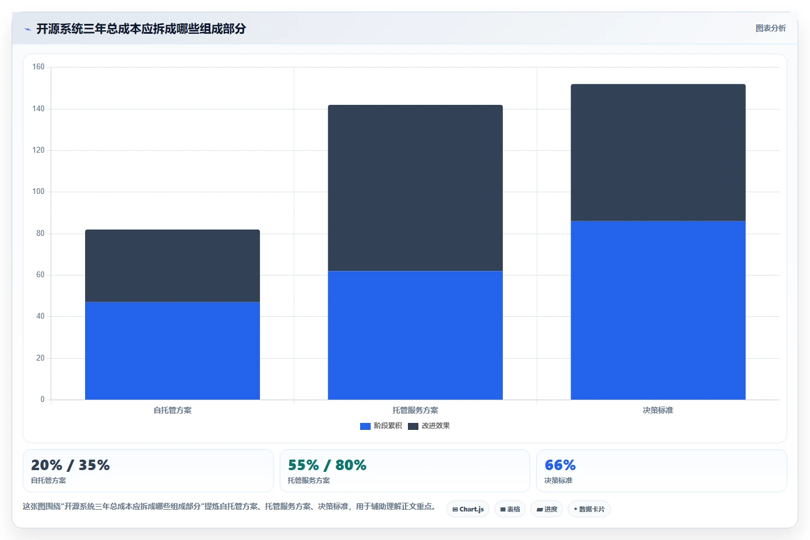Click the icon inside the 表格 tag
Viewport: 810px width, 540px height.
(503, 510)
